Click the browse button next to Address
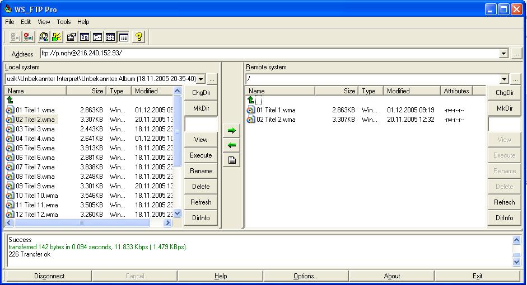This screenshot has width=527, height=285. (x=516, y=53)
